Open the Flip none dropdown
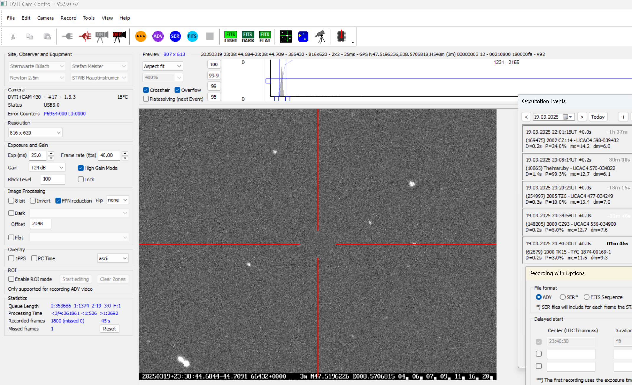The width and height of the screenshot is (632, 385). 118,200
